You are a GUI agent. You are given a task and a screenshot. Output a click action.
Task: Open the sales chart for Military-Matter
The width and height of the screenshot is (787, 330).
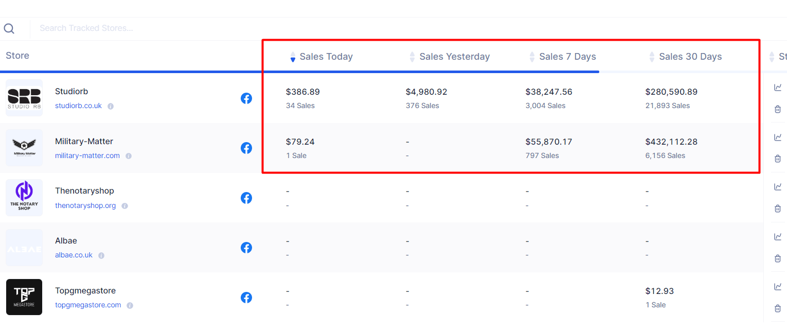click(777, 137)
